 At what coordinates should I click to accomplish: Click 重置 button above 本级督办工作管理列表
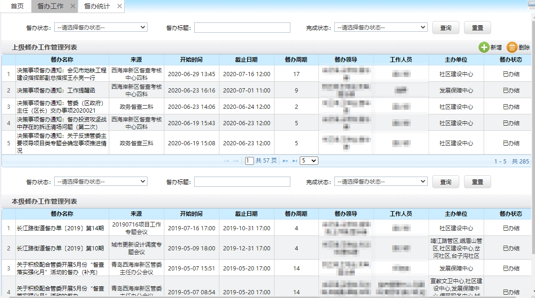coord(477,181)
